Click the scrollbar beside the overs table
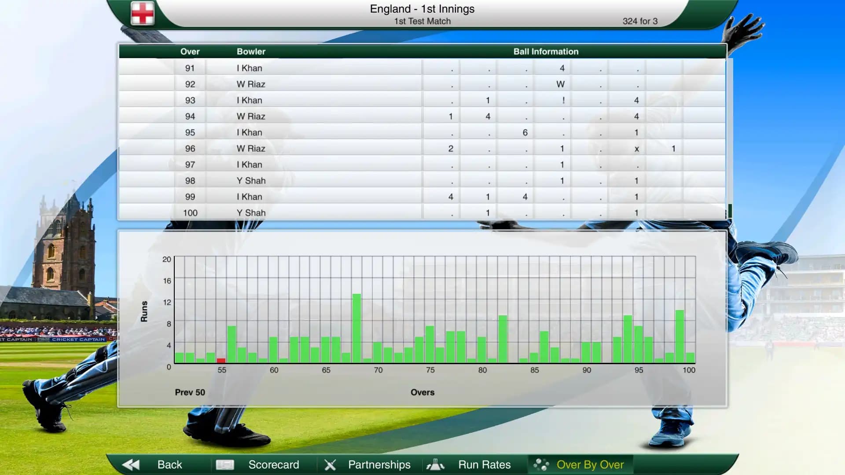845x475 pixels. coord(731,211)
